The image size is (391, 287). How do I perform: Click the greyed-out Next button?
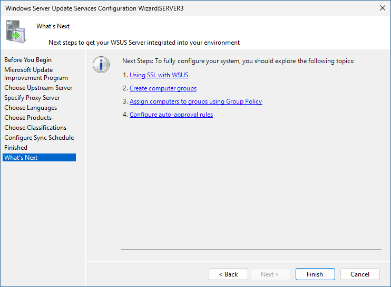click(x=271, y=274)
